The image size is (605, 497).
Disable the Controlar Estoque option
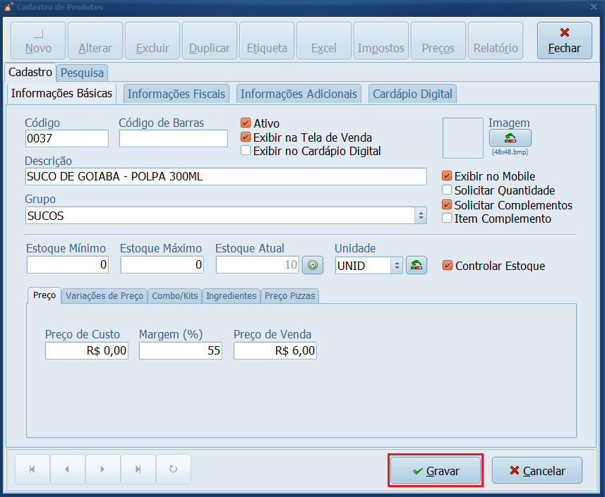pos(447,266)
